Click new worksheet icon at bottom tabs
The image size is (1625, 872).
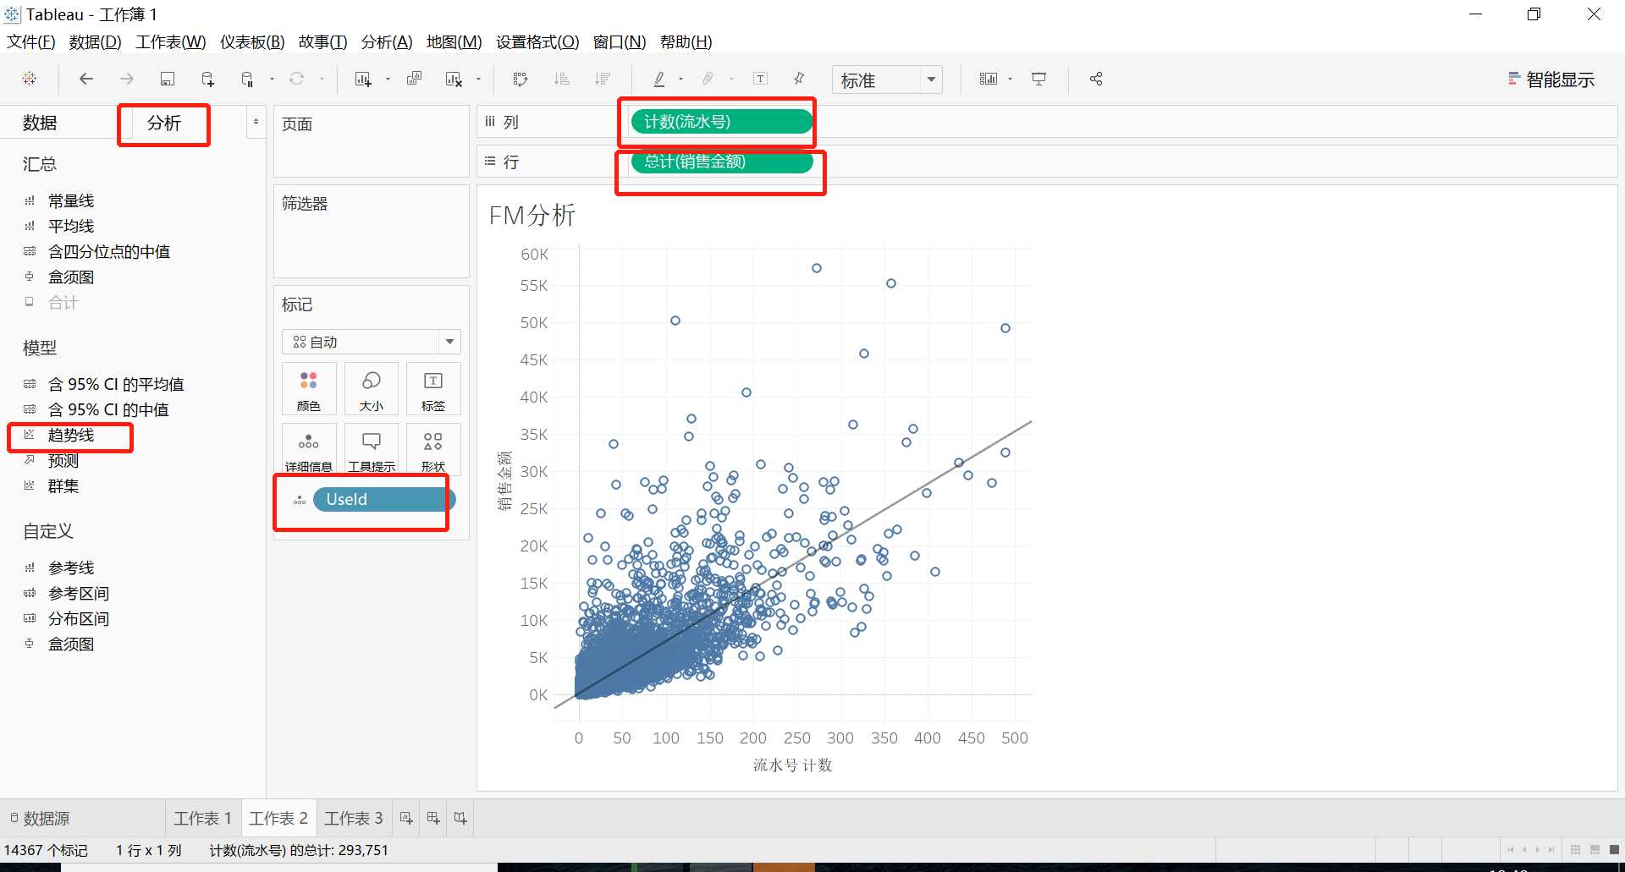tap(406, 818)
